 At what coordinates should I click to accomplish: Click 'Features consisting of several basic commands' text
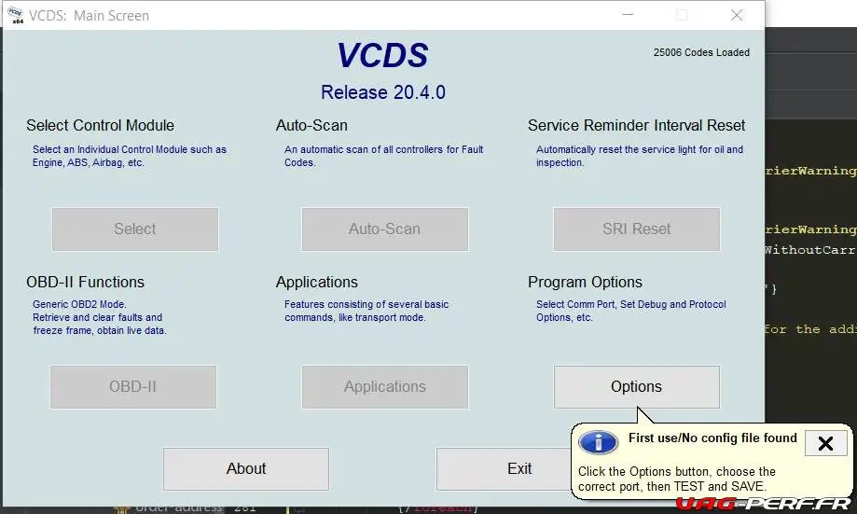click(366, 311)
